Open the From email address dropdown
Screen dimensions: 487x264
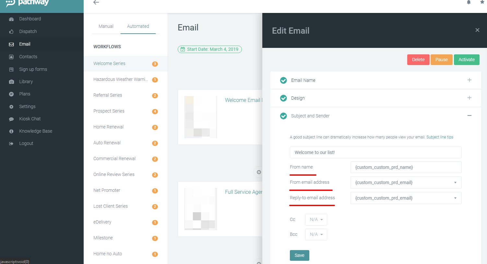[406, 182]
